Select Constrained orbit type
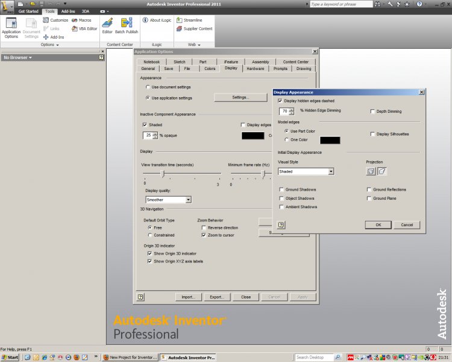The image size is (452, 362). [x=149, y=235]
